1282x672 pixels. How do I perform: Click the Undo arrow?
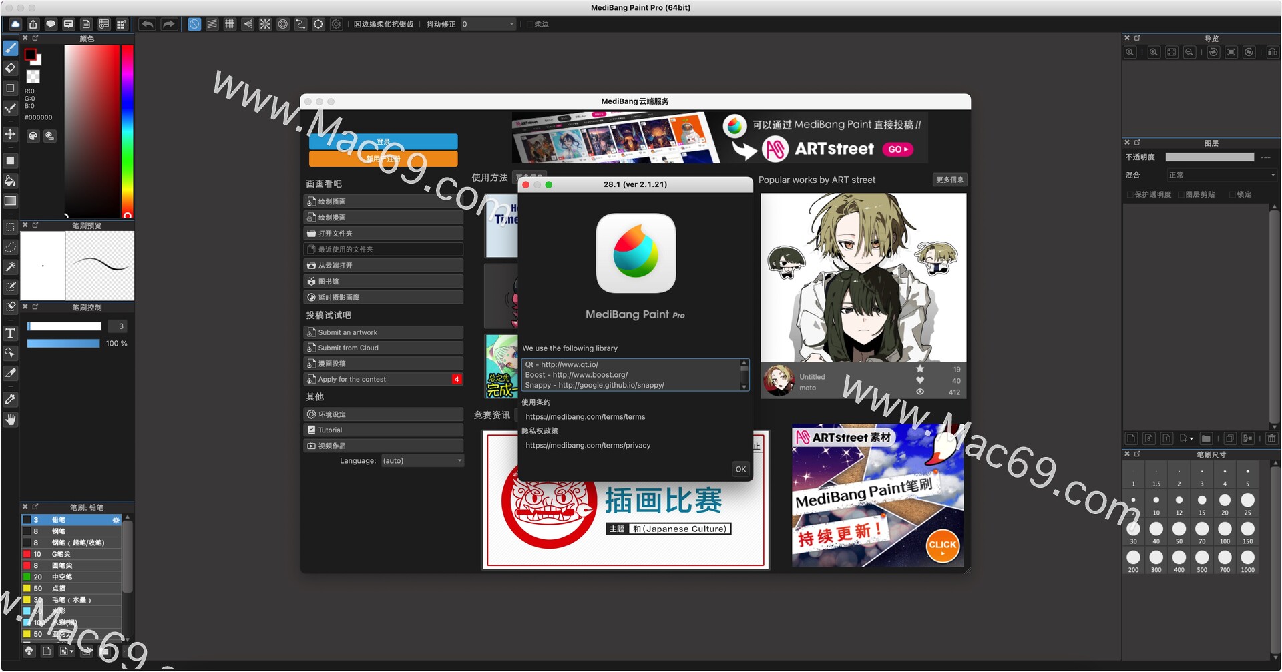point(147,24)
